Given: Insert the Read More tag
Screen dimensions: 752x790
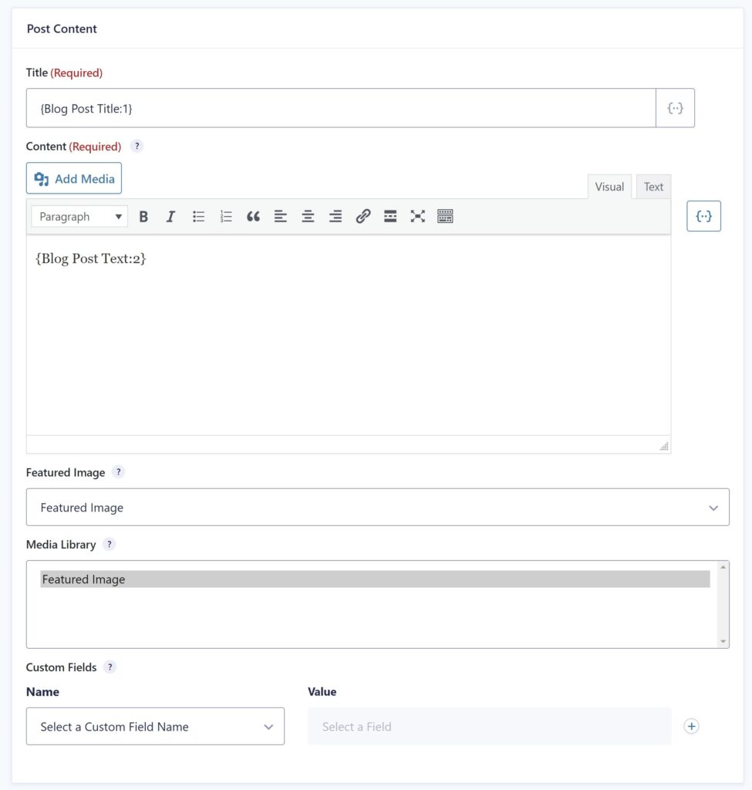Looking at the screenshot, I should tap(390, 216).
